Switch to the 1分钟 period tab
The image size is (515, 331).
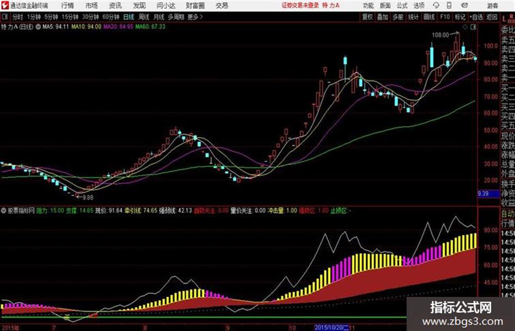[33, 17]
